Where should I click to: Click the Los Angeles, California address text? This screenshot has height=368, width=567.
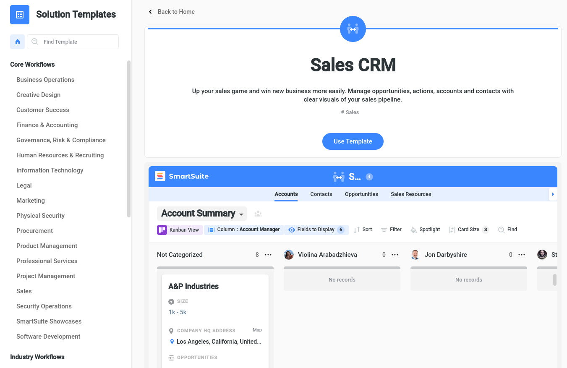[219, 342]
